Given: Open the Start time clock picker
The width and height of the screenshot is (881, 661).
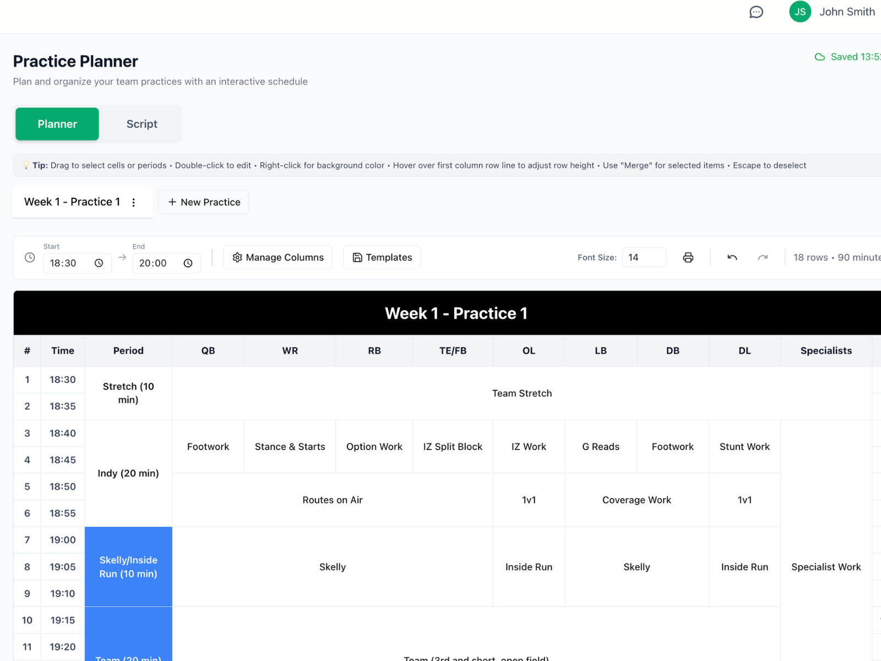Looking at the screenshot, I should click(100, 263).
